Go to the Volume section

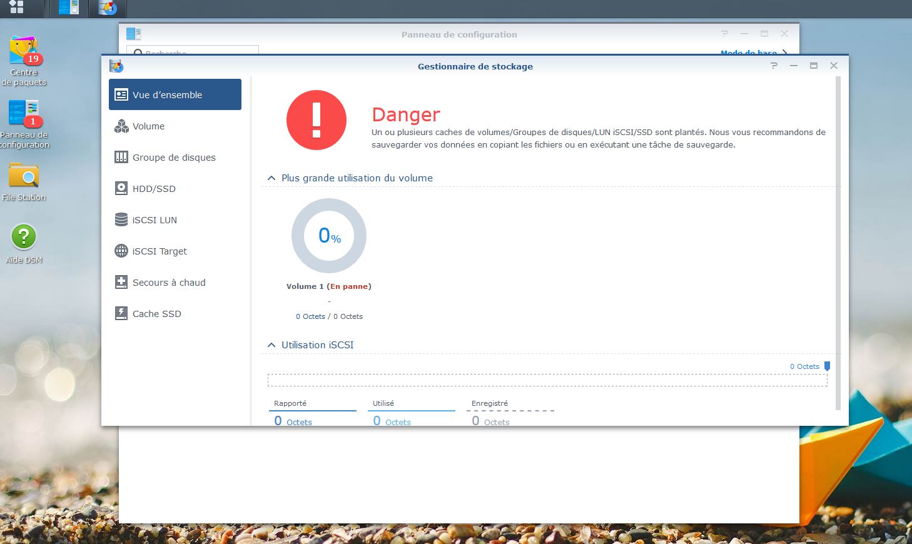(x=148, y=126)
